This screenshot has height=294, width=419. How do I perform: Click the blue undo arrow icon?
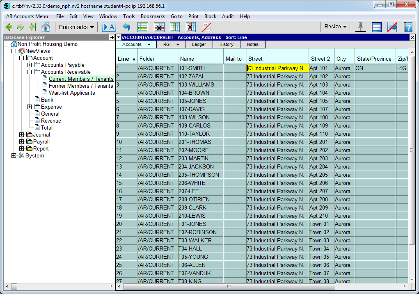[126, 27]
